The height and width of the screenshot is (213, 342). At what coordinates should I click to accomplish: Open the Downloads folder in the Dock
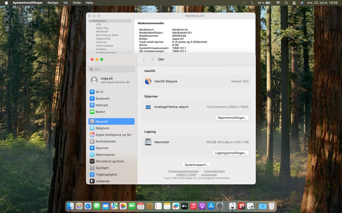(x=263, y=206)
